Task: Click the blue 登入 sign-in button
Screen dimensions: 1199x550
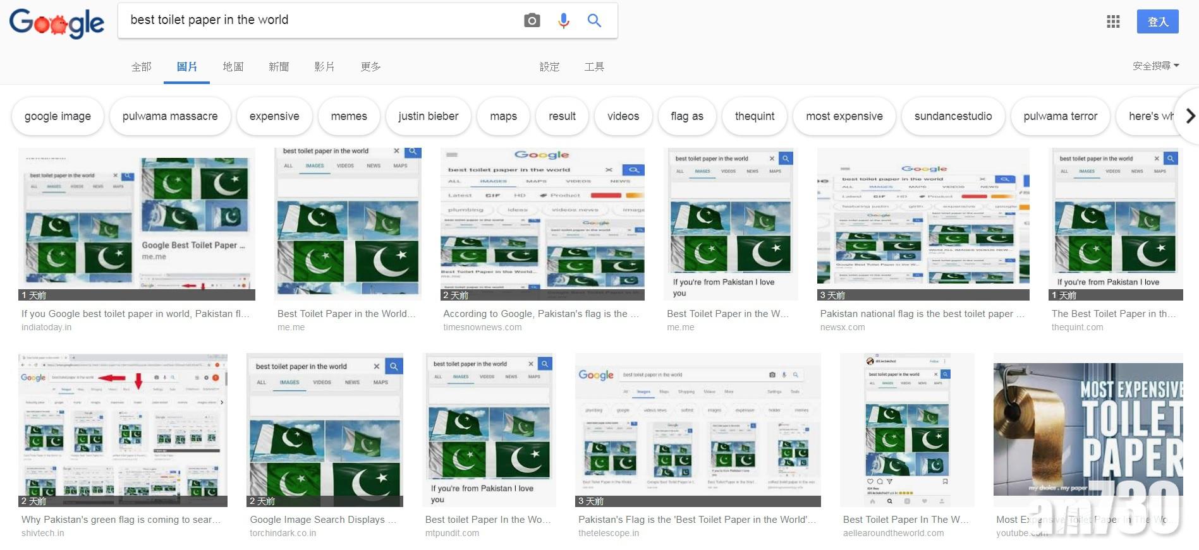Action: (x=1157, y=21)
